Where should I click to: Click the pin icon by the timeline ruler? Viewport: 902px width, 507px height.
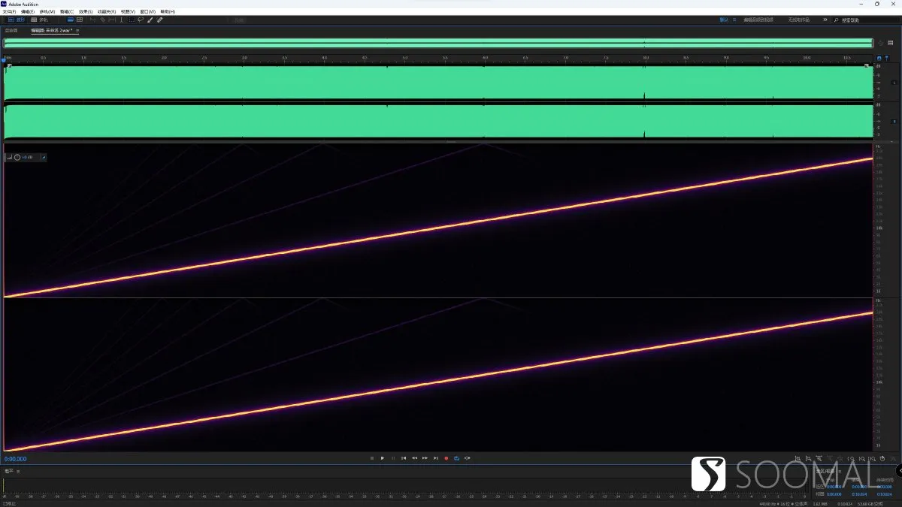[x=887, y=58]
